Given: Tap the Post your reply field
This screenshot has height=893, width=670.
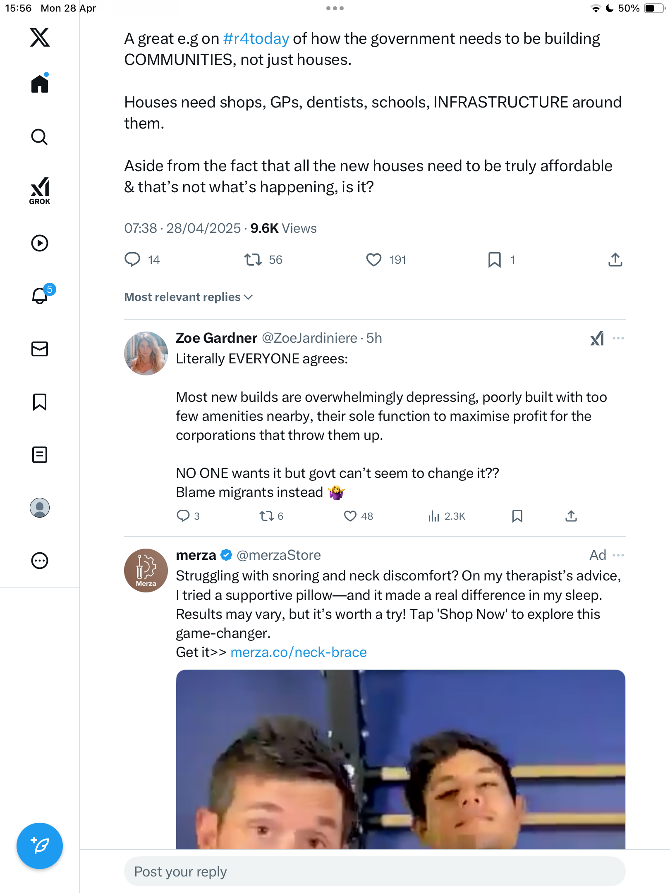Looking at the screenshot, I should click(x=375, y=872).
